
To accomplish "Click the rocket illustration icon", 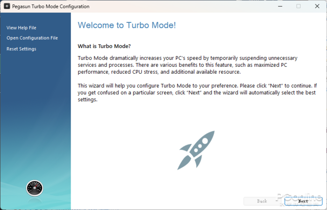I will 196,150.
